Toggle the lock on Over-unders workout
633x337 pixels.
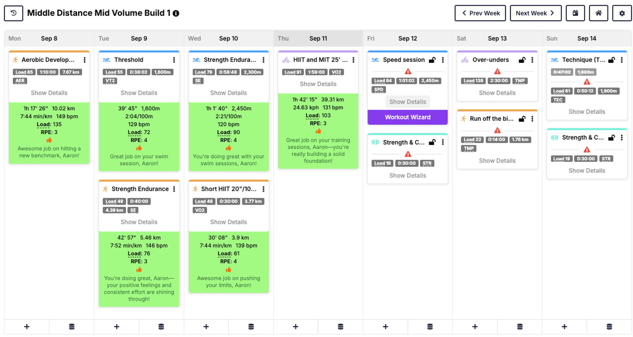522,60
